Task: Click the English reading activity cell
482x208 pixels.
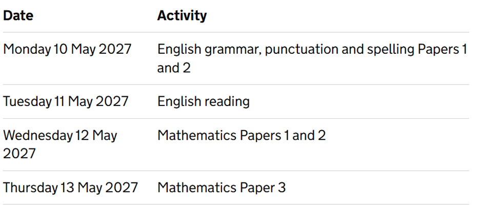Action: 204,101
